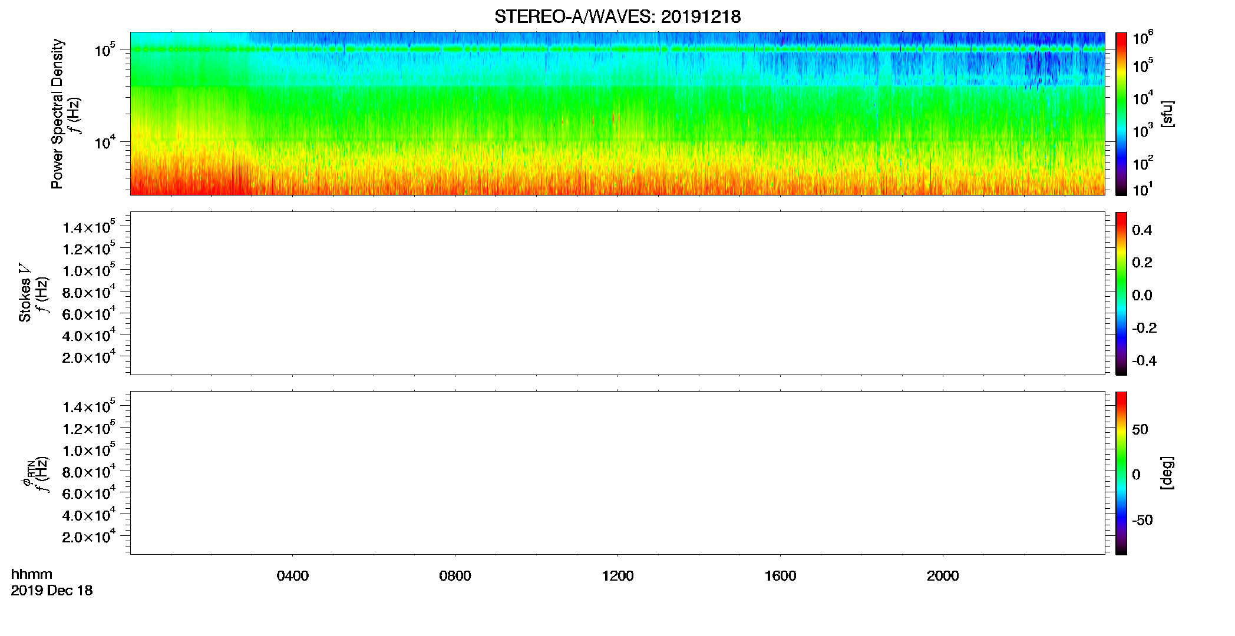Select the 0.4 tick on the Stokes V color bar
The width and height of the screenshot is (1235, 636).
[1142, 230]
